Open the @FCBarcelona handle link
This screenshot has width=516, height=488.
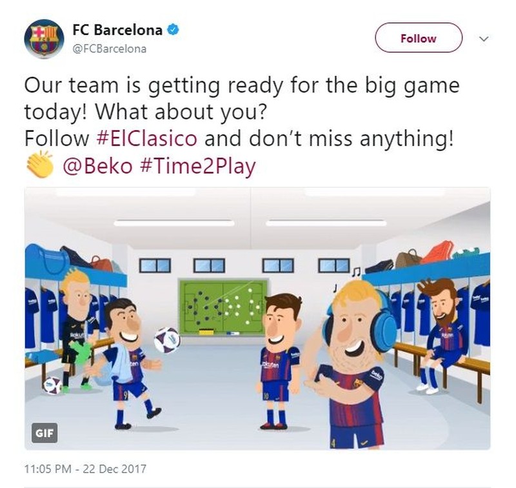[109, 48]
